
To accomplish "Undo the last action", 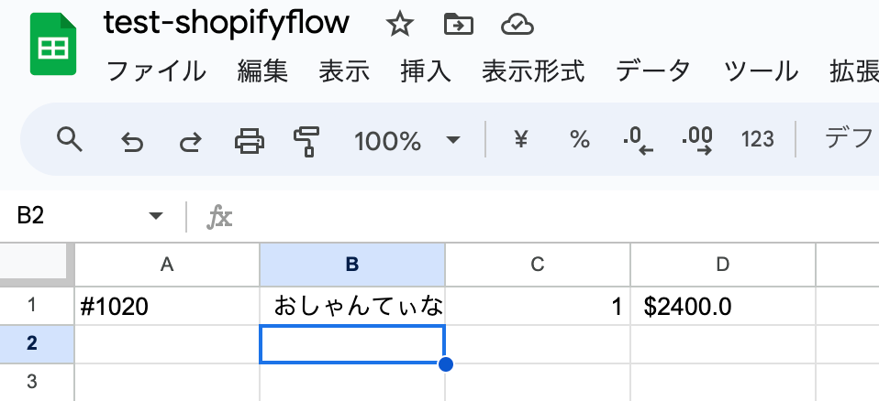I will click(x=132, y=141).
